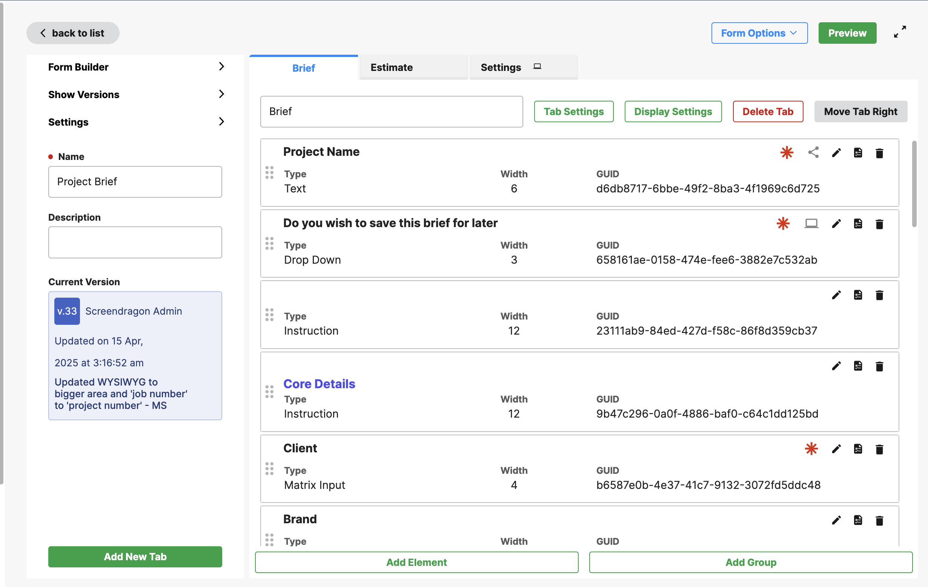This screenshot has width=928, height=587.
Task: Expand the Form Builder section
Action: (135, 67)
